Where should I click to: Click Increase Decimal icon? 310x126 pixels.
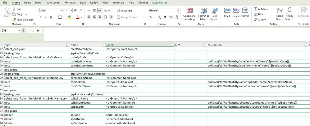[x=171, y=17]
